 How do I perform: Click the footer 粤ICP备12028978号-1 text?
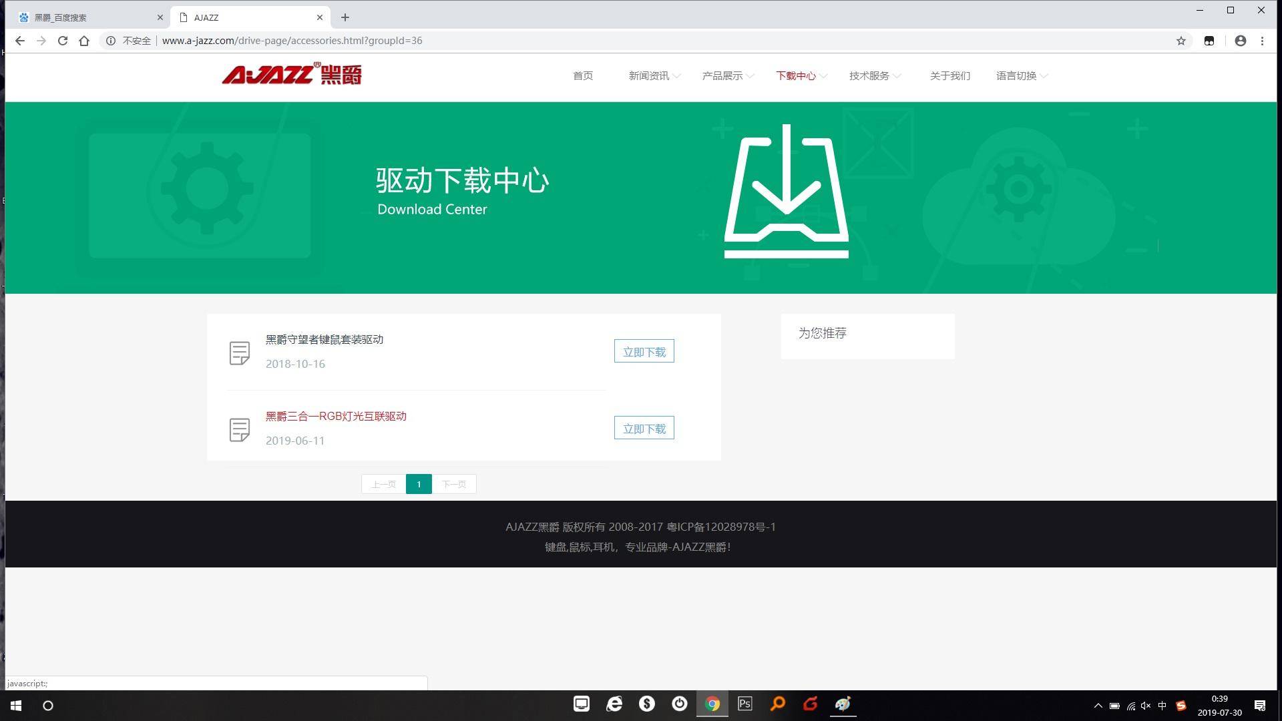721,527
